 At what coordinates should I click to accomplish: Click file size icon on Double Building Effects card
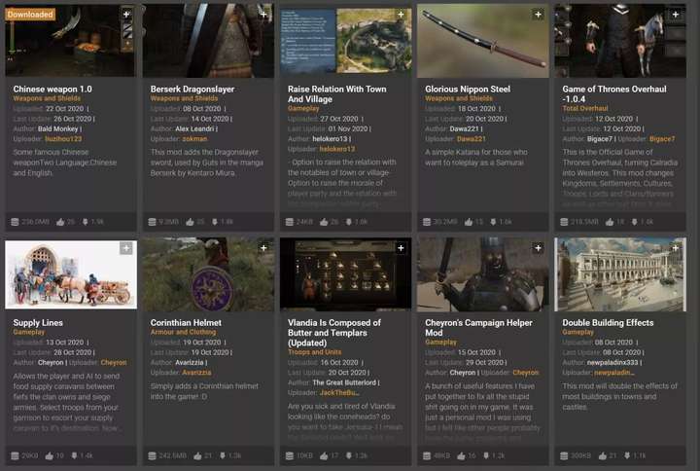564,455
